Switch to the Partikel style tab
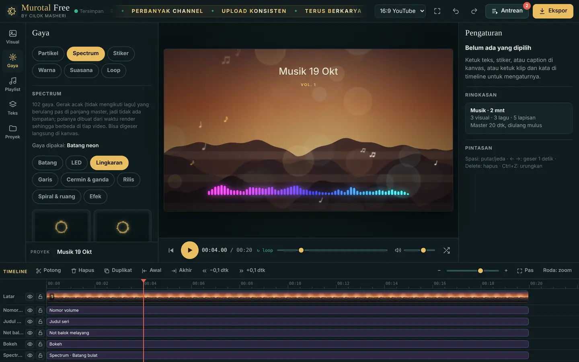 click(x=48, y=53)
